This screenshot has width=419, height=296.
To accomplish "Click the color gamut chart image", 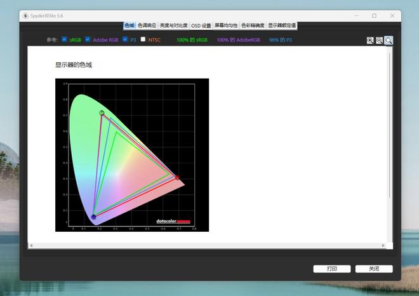I will pos(131,154).
